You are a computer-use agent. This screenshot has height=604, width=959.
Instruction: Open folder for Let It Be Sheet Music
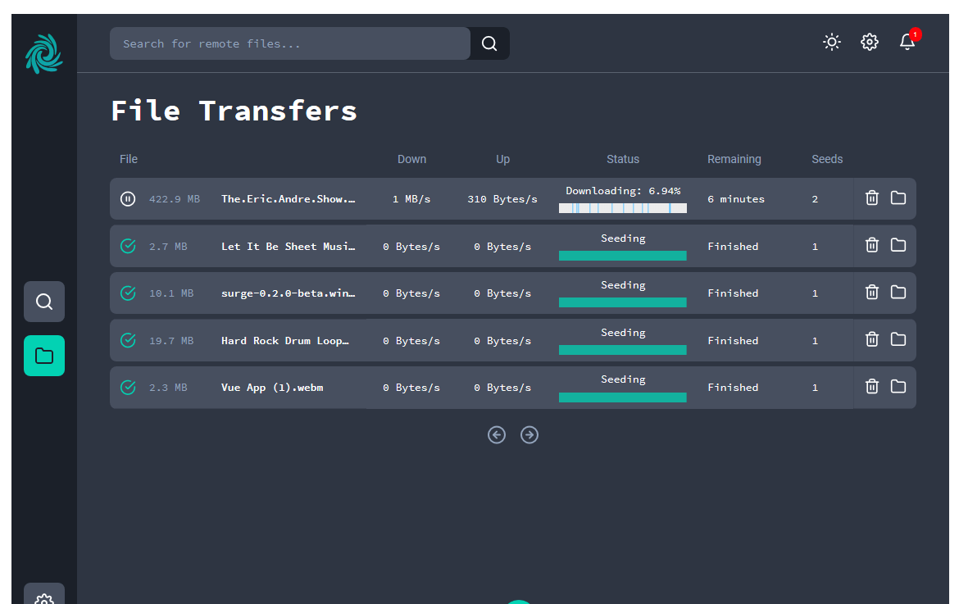pyautogui.click(x=898, y=245)
